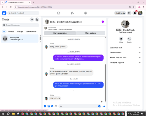The image size is (146, 116).
Task: Expand Chat members section
Action: [x=125, y=53]
